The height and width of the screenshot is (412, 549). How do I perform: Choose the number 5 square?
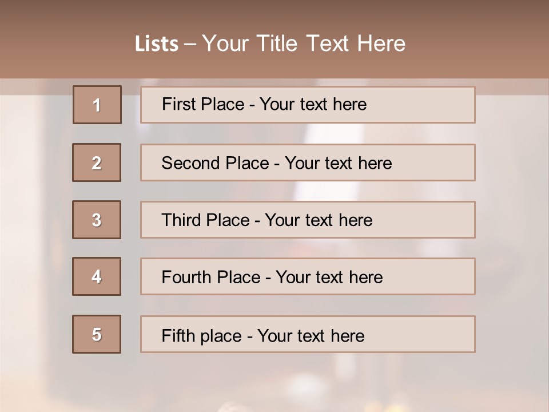97,334
